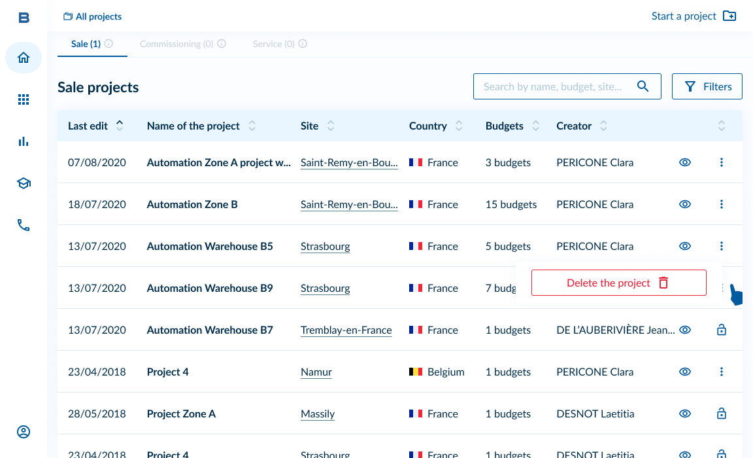Go to the Home sidebar icon
Screen dimensions: 753x458
[x=24, y=58]
